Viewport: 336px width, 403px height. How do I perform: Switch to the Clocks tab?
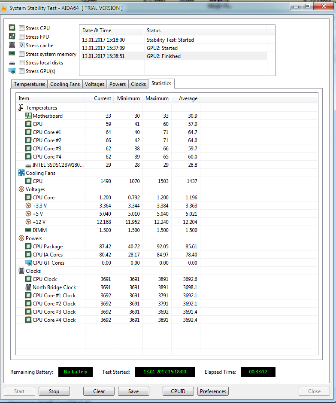pyautogui.click(x=138, y=84)
